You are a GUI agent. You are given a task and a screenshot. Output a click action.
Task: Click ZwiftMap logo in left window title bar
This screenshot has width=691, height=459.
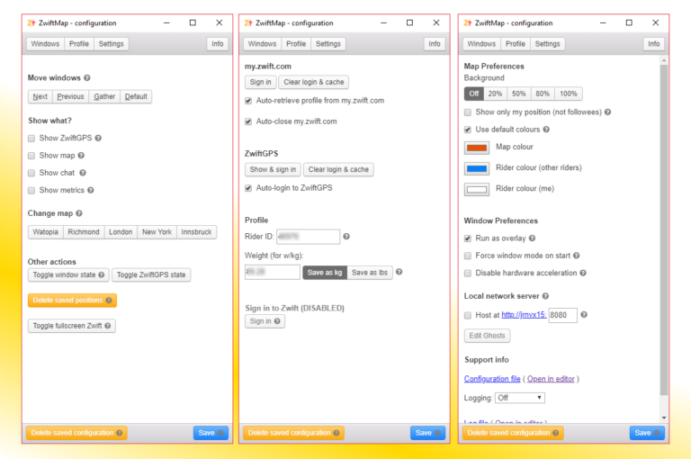point(31,22)
